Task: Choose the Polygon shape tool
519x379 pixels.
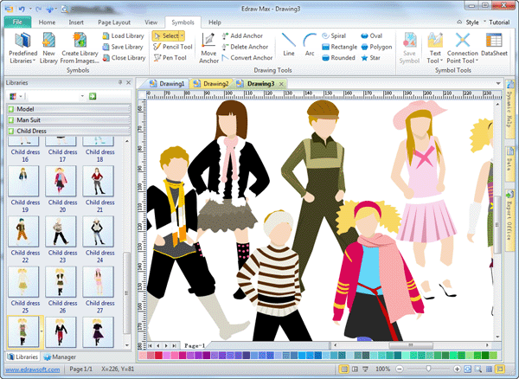Action: pyautogui.click(x=375, y=47)
